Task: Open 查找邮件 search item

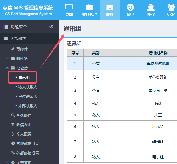Action: [21, 115]
